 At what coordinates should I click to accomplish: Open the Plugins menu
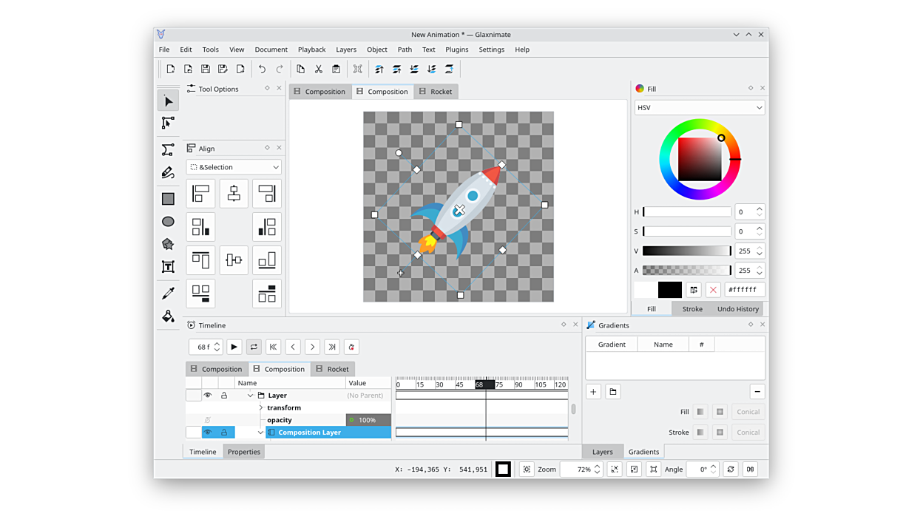456,50
